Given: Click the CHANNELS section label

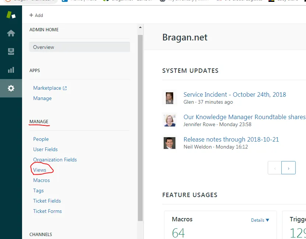Looking at the screenshot, I should (x=40, y=234).
